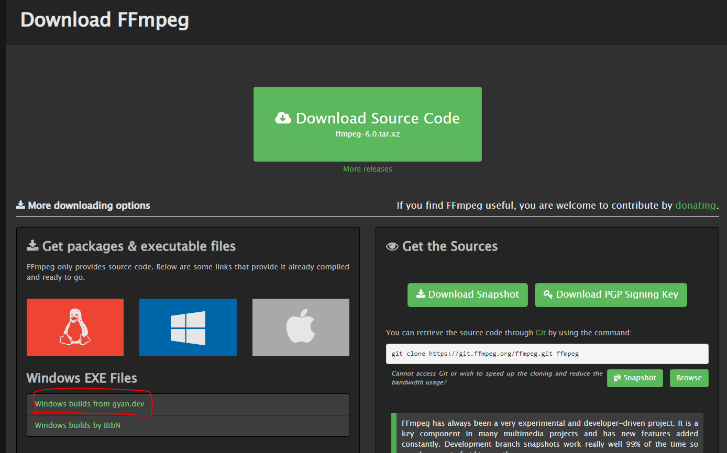Screen dimensions: 727x453
Task: Click the Download FFmpeg page heading
Action: click(x=105, y=20)
